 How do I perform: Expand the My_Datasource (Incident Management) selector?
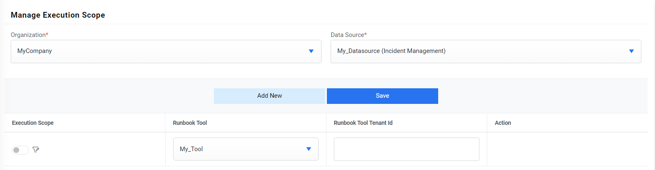coord(485,51)
